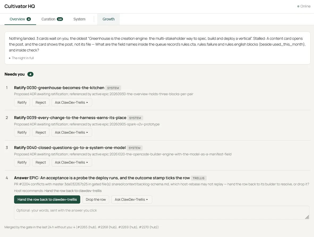314x237 pixels.
Task: Open Ask ClawDev-Trellis for item 0040
Action: point(72,162)
